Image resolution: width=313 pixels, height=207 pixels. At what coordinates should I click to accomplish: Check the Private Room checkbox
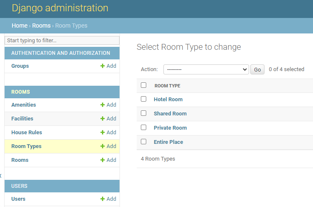(143, 127)
